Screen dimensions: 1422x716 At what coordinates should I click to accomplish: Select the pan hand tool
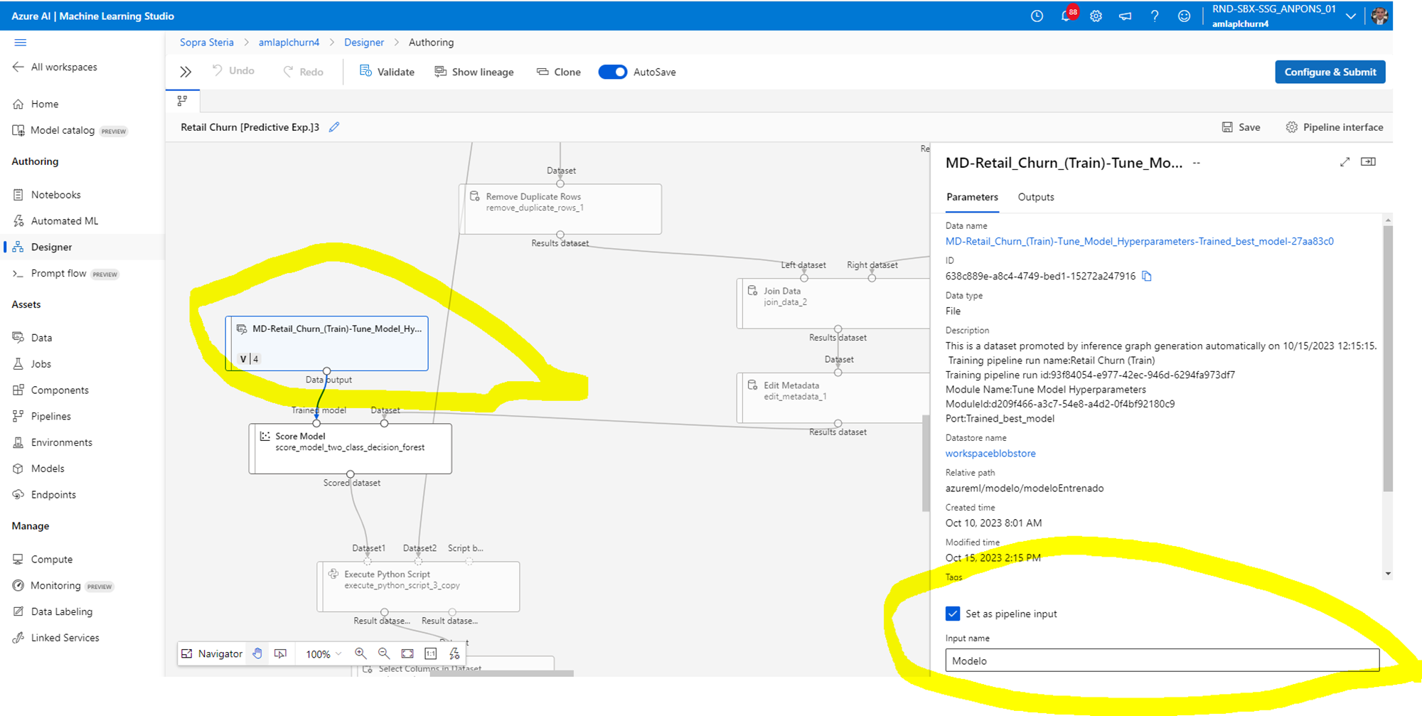point(257,653)
